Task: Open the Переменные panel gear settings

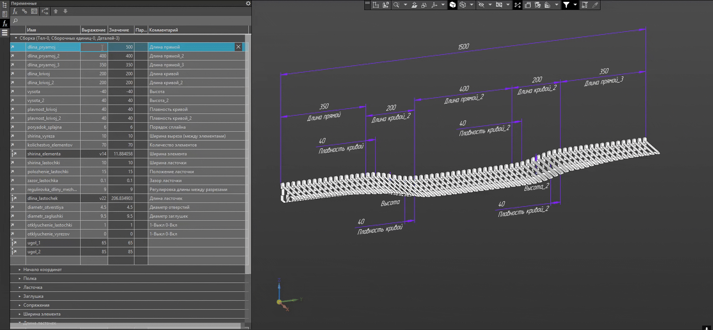Action: point(248,3)
